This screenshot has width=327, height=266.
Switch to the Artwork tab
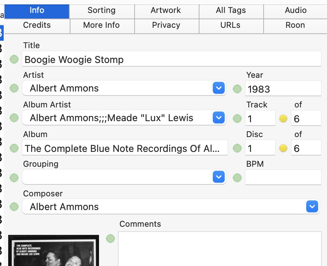tap(166, 11)
